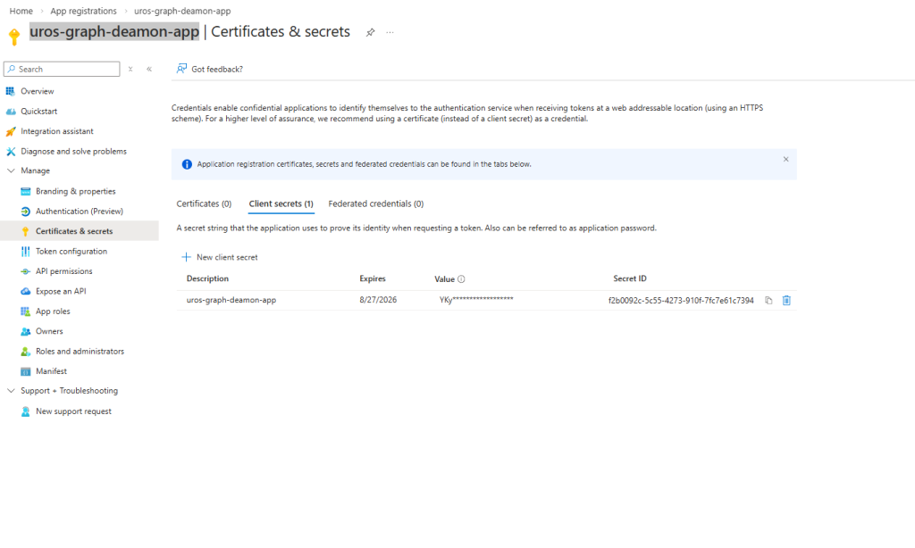Open App registrations breadcrumb link
This screenshot has height=548, width=915.
[x=83, y=11]
